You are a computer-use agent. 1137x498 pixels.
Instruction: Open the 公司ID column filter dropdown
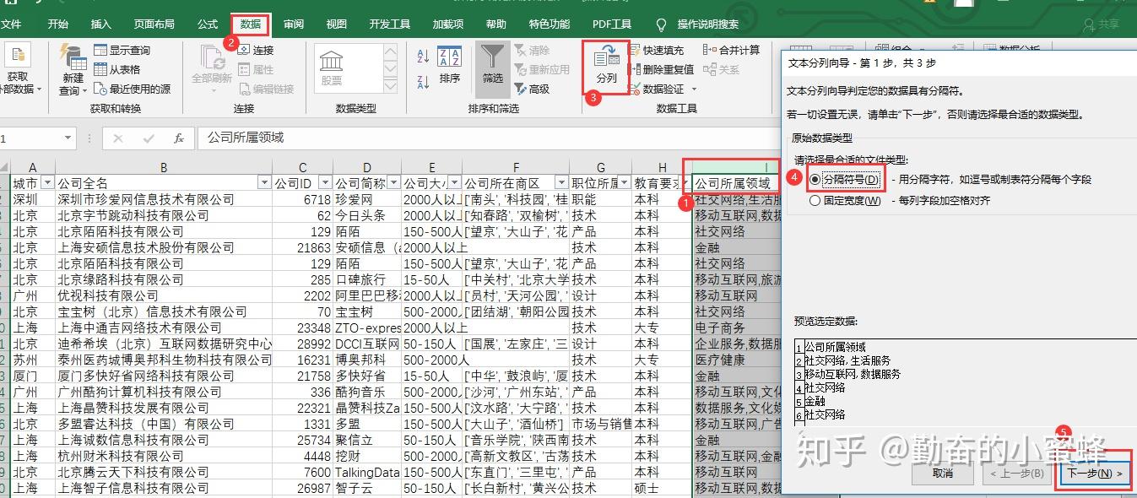click(325, 183)
